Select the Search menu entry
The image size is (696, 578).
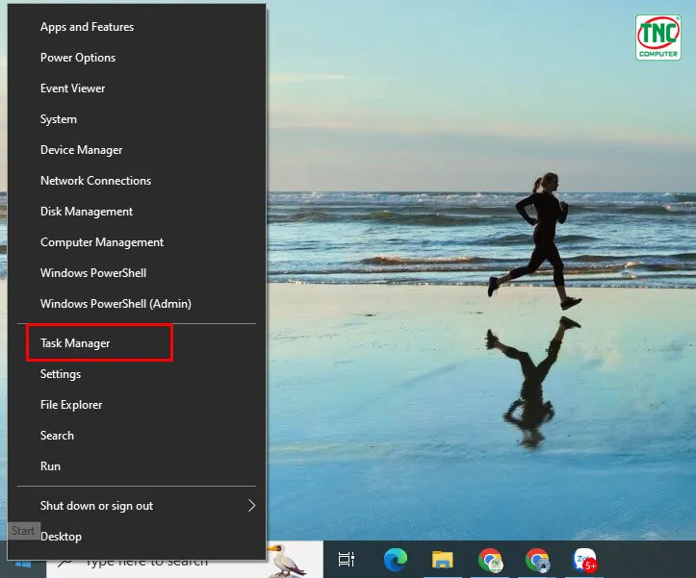pos(137,436)
